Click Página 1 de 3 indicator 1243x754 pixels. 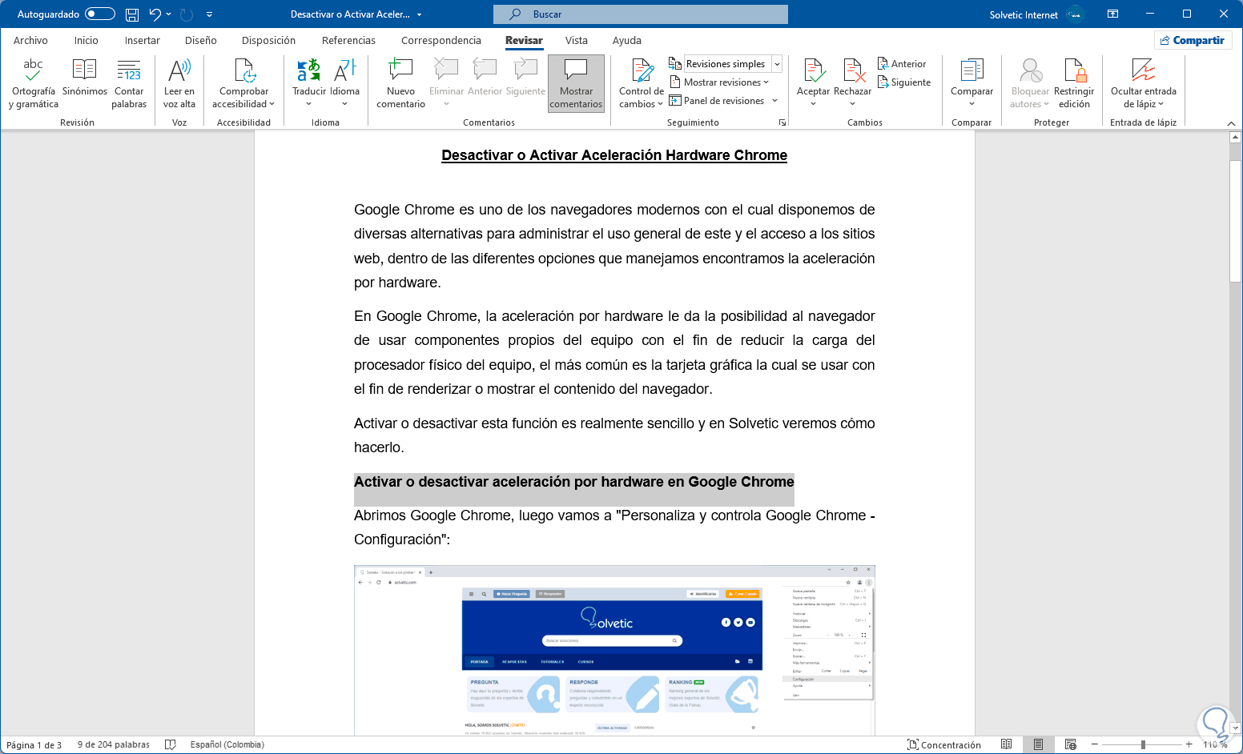34,744
